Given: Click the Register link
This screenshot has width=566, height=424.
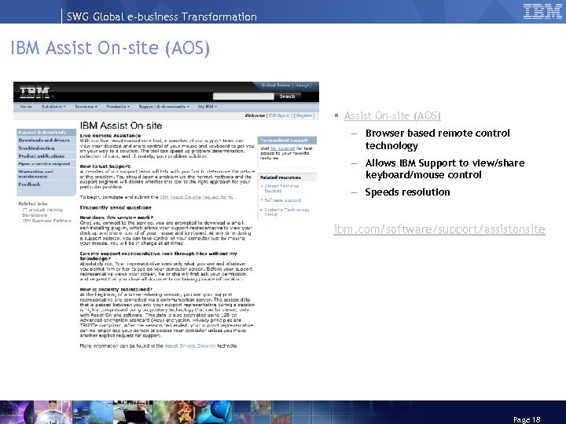Looking at the screenshot, I should (x=304, y=115).
